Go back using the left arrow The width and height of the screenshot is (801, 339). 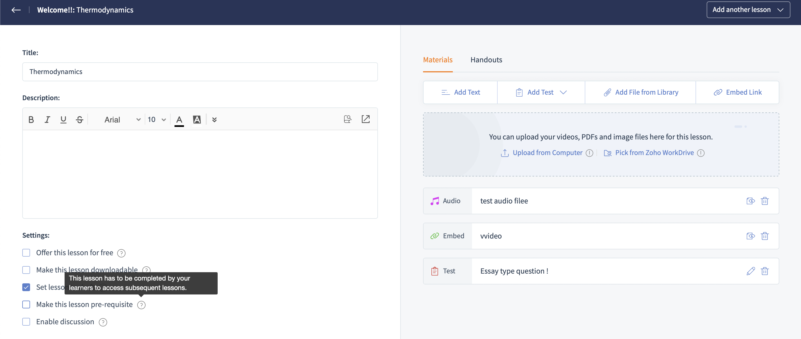coord(16,10)
